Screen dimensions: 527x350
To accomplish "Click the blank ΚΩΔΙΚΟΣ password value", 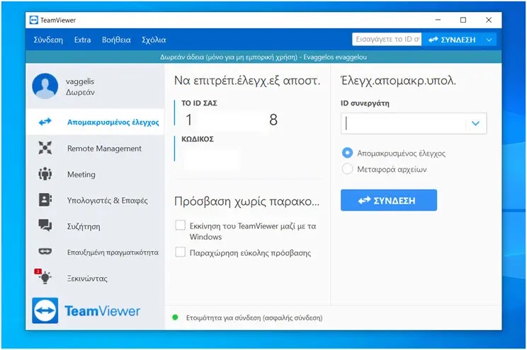I will 212,159.
